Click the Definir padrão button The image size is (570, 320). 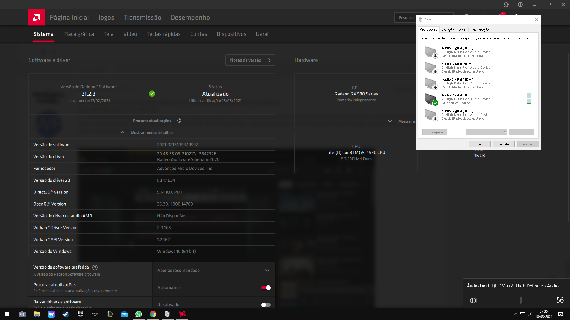484,132
